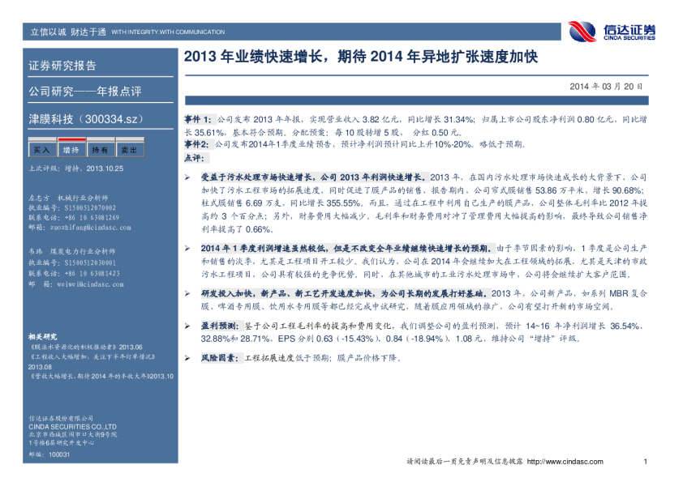The height and width of the screenshot is (482, 683).
Task: Select the 卖出 rating box
Action: pyautogui.click(x=129, y=150)
